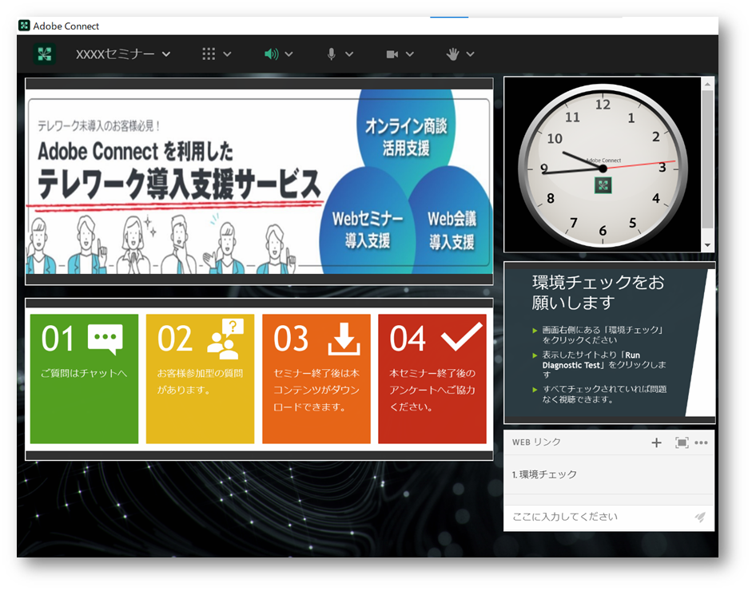Viewport: 752px width, 591px height.
Task: Toggle the microphone icon
Action: [x=332, y=54]
